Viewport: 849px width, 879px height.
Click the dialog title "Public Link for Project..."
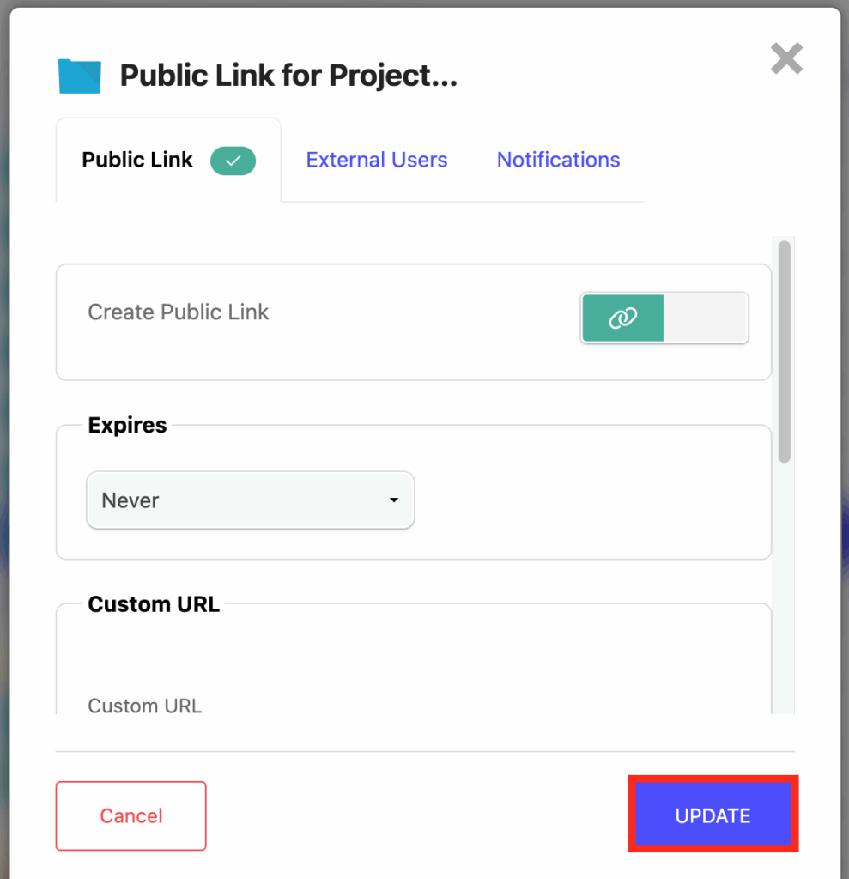pos(288,76)
